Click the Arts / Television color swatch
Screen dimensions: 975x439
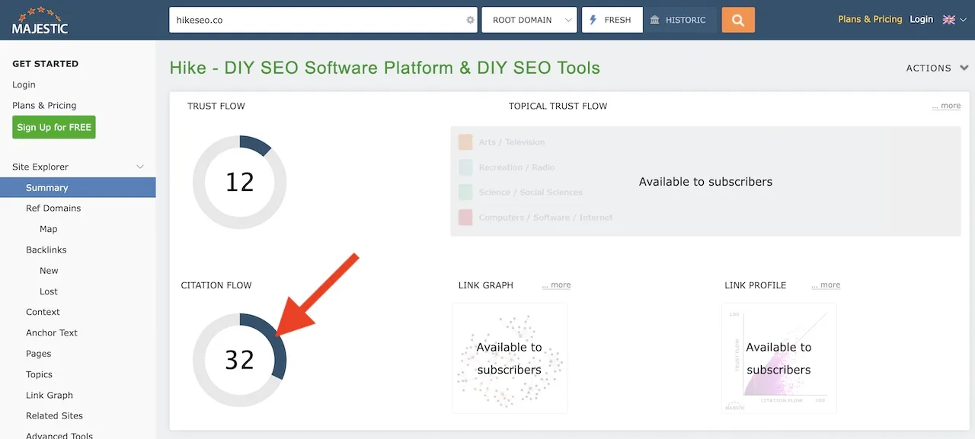pyautogui.click(x=465, y=142)
